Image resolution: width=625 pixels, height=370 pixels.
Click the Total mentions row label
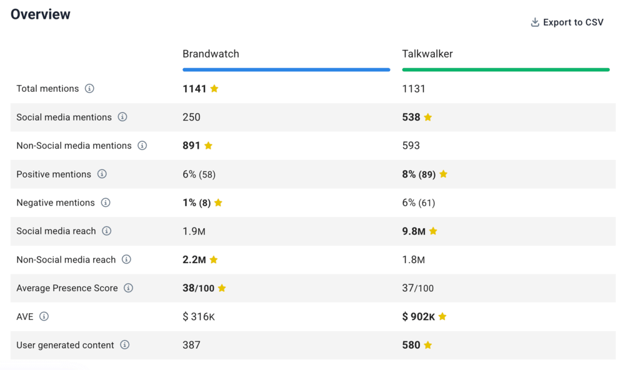click(x=47, y=88)
